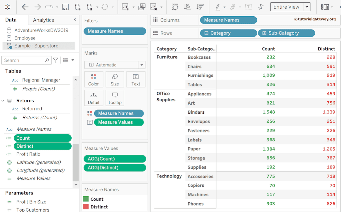Collapse the Data pane with the arrow
Screen dimensions: 341x212
[75, 20]
